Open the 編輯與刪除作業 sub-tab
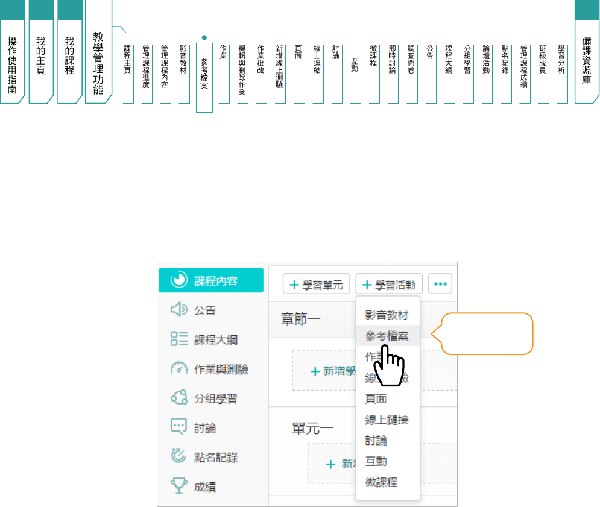 pyautogui.click(x=242, y=74)
